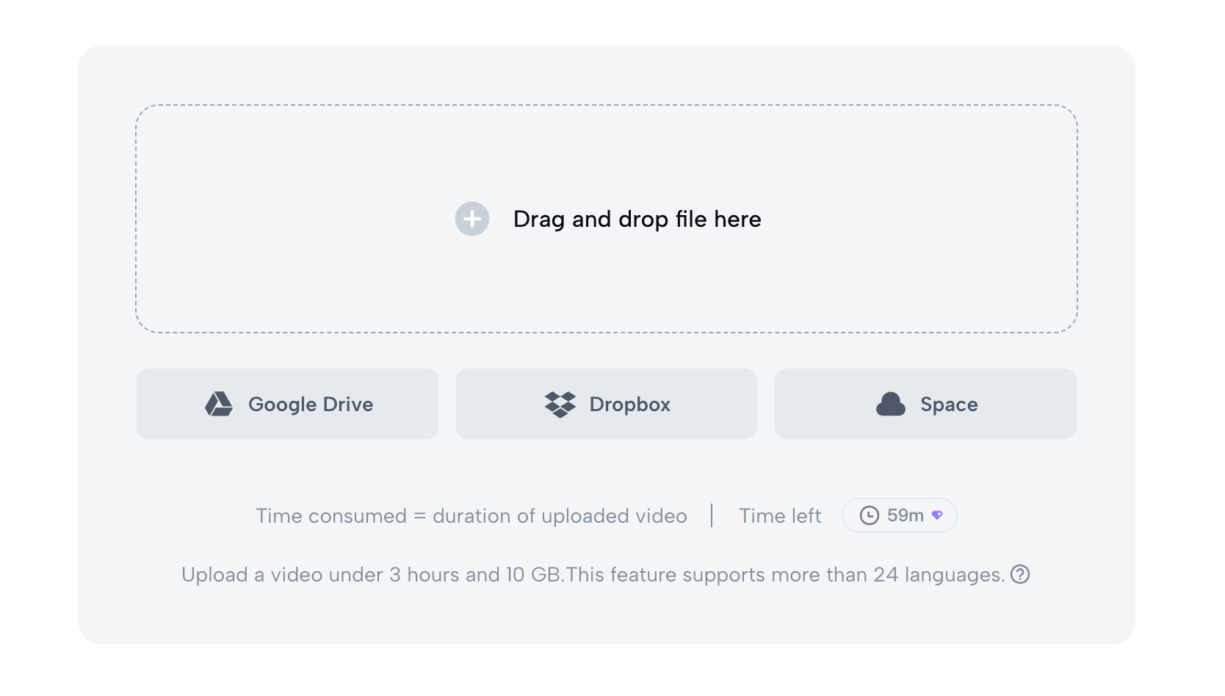Click the Dropbox logo icon
The image size is (1225, 696).
pyautogui.click(x=560, y=405)
